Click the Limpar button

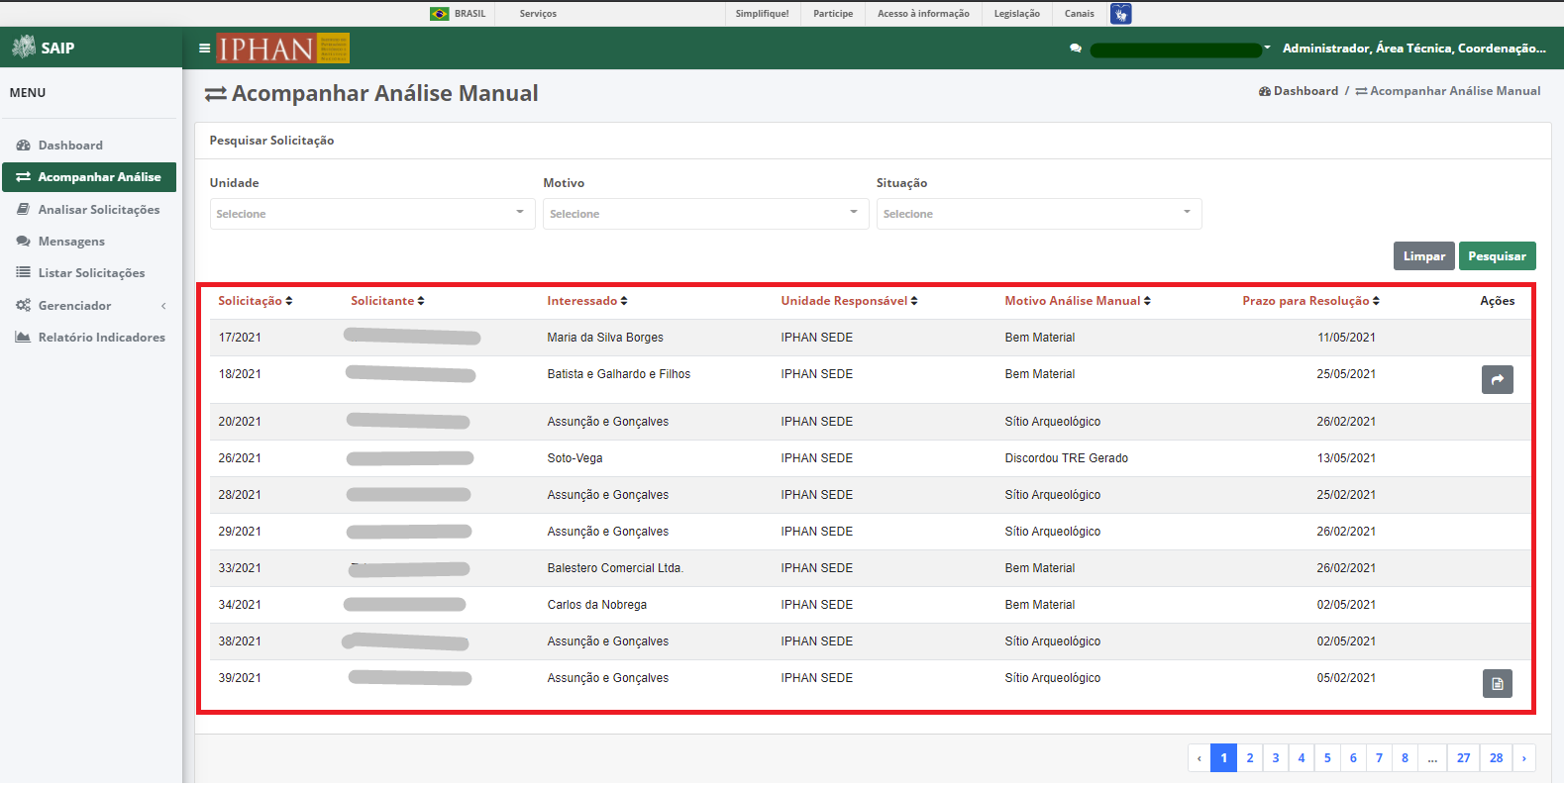coord(1423,256)
